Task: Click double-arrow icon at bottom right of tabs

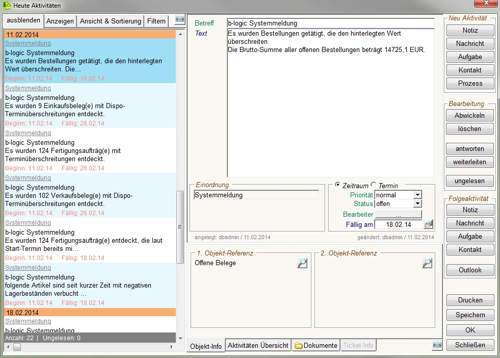Action: 437,345
